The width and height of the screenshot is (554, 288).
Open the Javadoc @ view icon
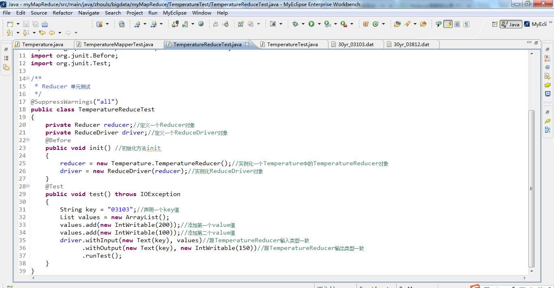(548, 67)
